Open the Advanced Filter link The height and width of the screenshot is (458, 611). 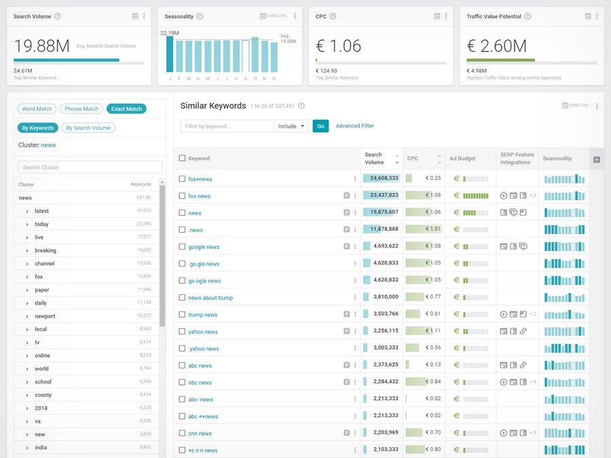coord(354,126)
